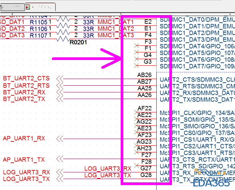Select the McSPI1_CS1/UART1_RX pin name
Viewport: 235px width, 190px height.
pyautogui.click(x=197, y=140)
